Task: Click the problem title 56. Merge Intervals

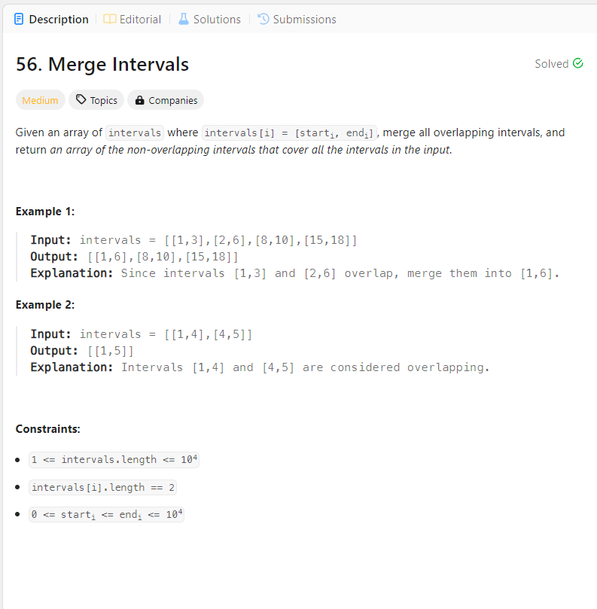Action: (x=102, y=64)
